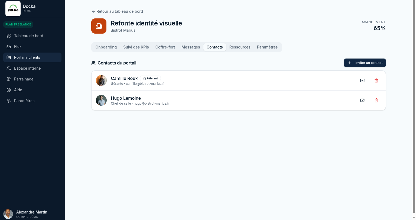This screenshot has height=220, width=416.
Task: Open Paramètres label in the sidebar
Action: pyautogui.click(x=24, y=101)
